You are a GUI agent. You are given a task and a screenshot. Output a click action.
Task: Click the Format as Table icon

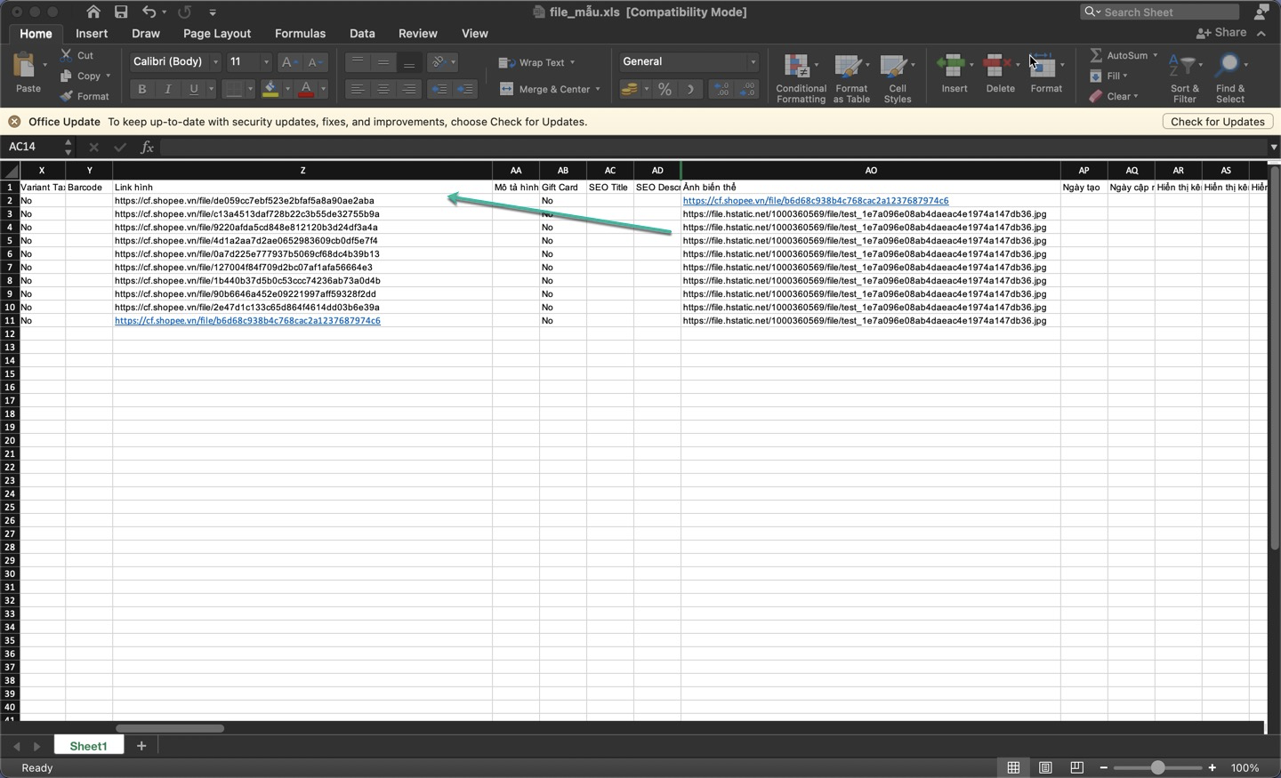(850, 77)
